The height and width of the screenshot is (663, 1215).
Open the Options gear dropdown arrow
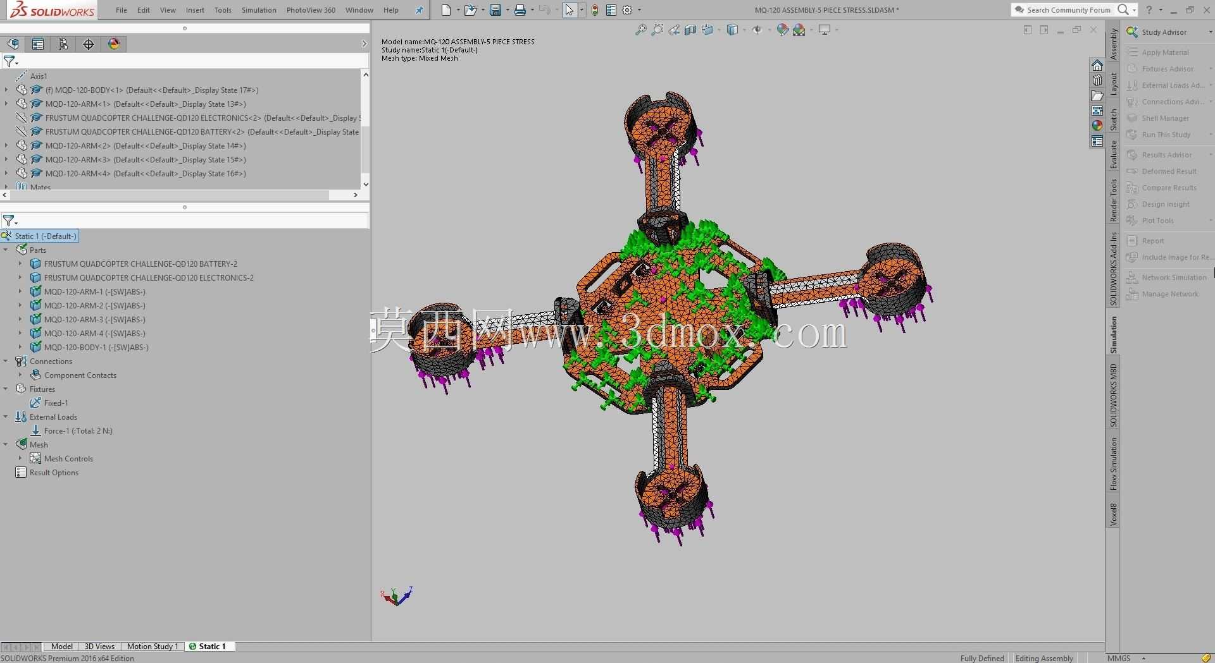click(x=639, y=10)
